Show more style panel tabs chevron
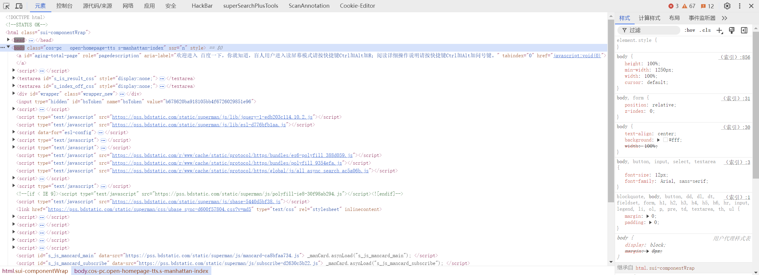Screen dimensions: 759x275 pos(725,18)
